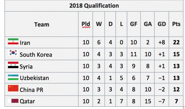Select the China PR team name
This screenshot has height=109, width=185.
tap(31, 90)
